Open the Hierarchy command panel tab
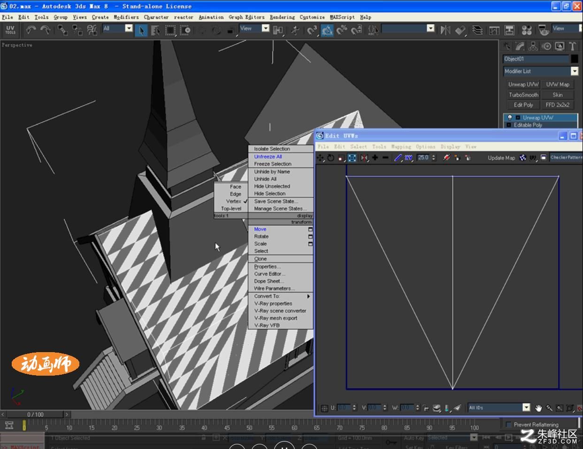Image resolution: width=583 pixels, height=449 pixels. tap(533, 46)
